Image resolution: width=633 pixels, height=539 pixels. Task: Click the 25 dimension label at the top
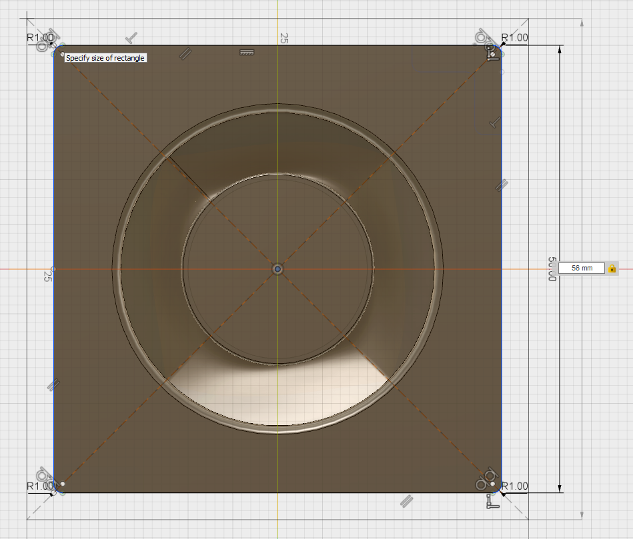coord(284,38)
